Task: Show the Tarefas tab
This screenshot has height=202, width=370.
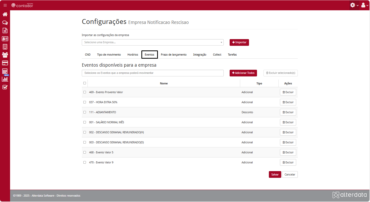Action: [232, 55]
